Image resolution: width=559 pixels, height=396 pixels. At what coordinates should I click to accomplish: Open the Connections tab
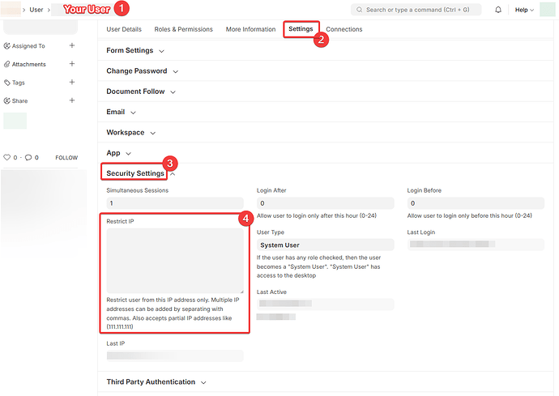click(x=344, y=29)
